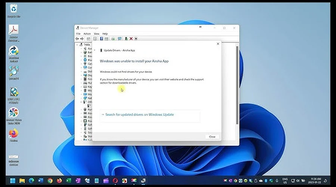This screenshot has height=187, width=336.
Task: Open the Help menu in Device Manager
Action: point(105,34)
